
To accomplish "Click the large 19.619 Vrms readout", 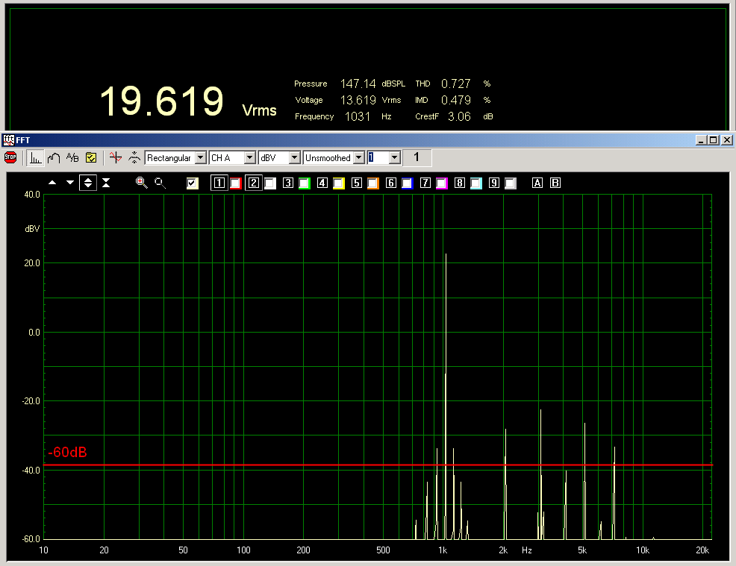I will 162,101.
